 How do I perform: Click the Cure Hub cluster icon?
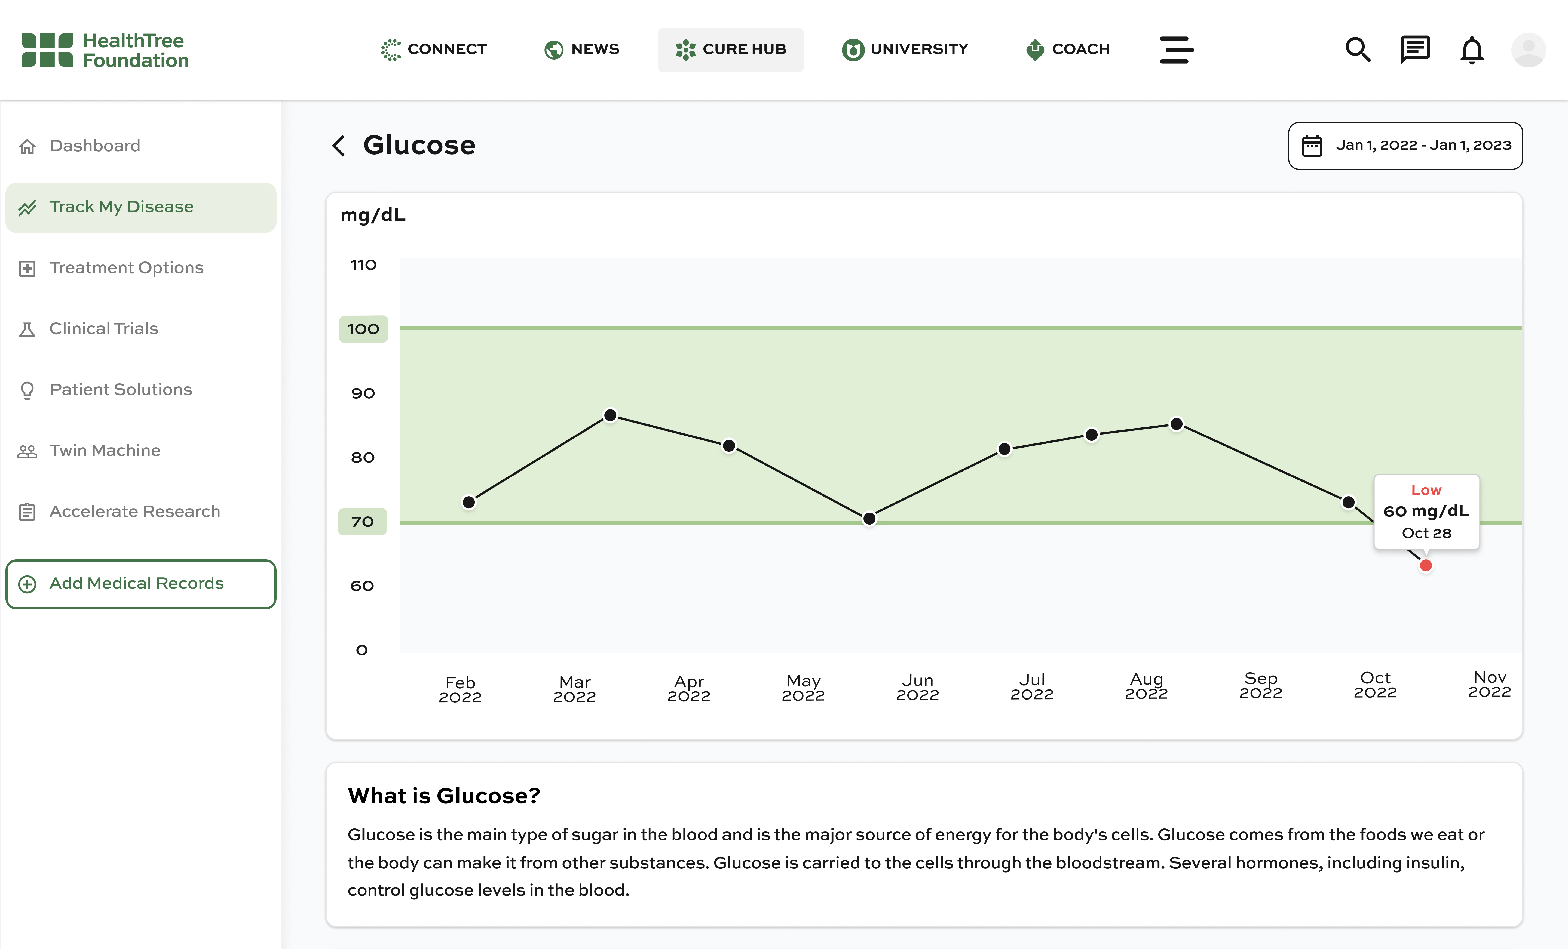pos(685,50)
